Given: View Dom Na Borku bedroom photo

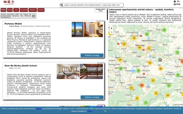Looking at the screenshot, I should point(68,71).
